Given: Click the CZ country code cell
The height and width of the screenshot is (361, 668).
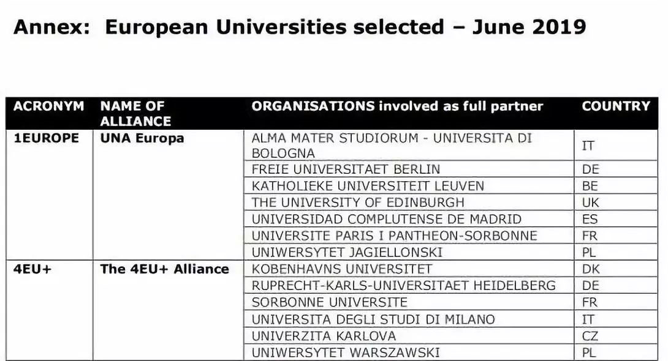Looking at the screenshot, I should click(x=590, y=336).
